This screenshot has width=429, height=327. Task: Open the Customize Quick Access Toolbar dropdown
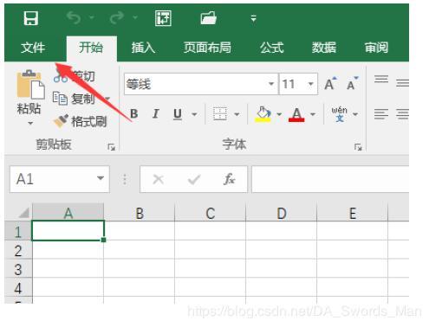(253, 18)
